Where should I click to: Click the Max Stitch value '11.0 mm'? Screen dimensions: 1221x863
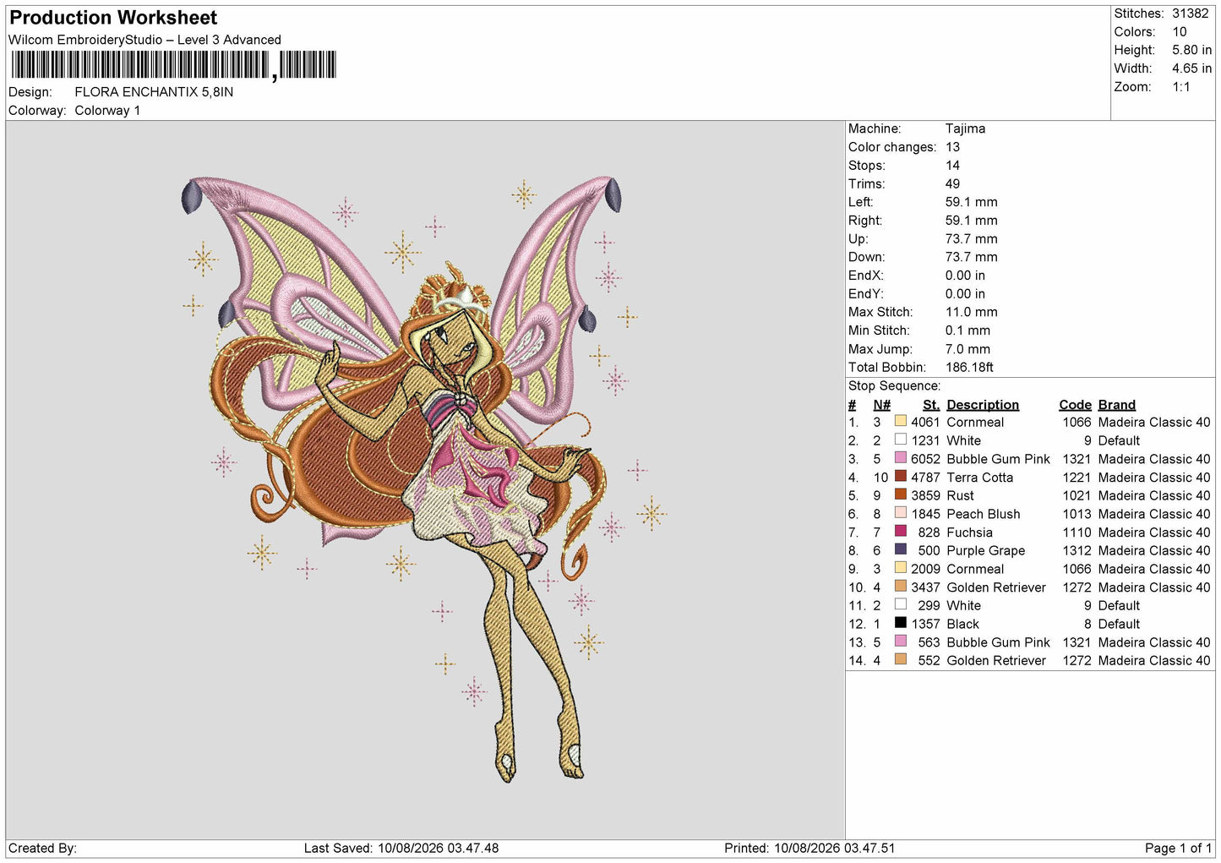[971, 312]
